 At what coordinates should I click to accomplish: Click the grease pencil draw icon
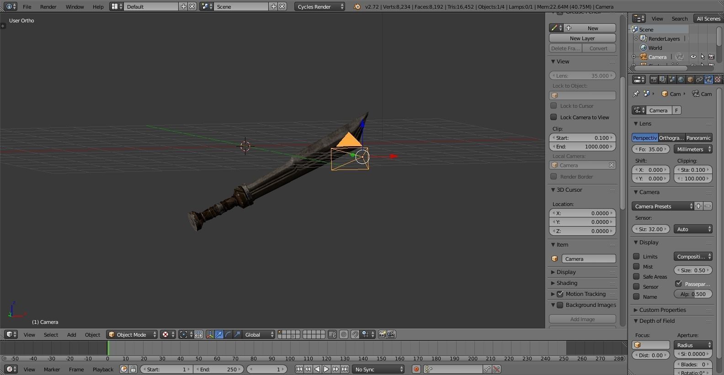(x=554, y=28)
